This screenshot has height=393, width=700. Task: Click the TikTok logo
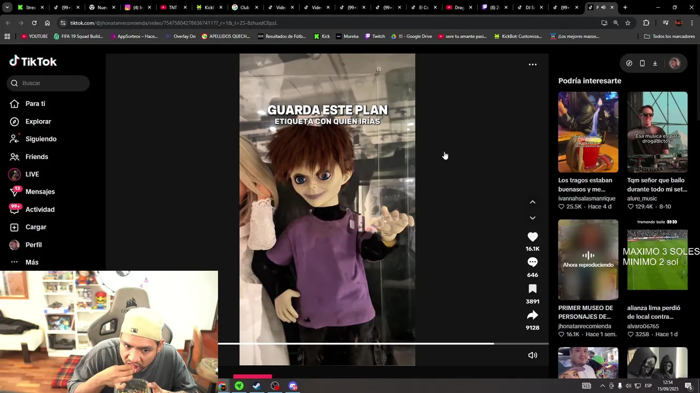pyautogui.click(x=33, y=61)
